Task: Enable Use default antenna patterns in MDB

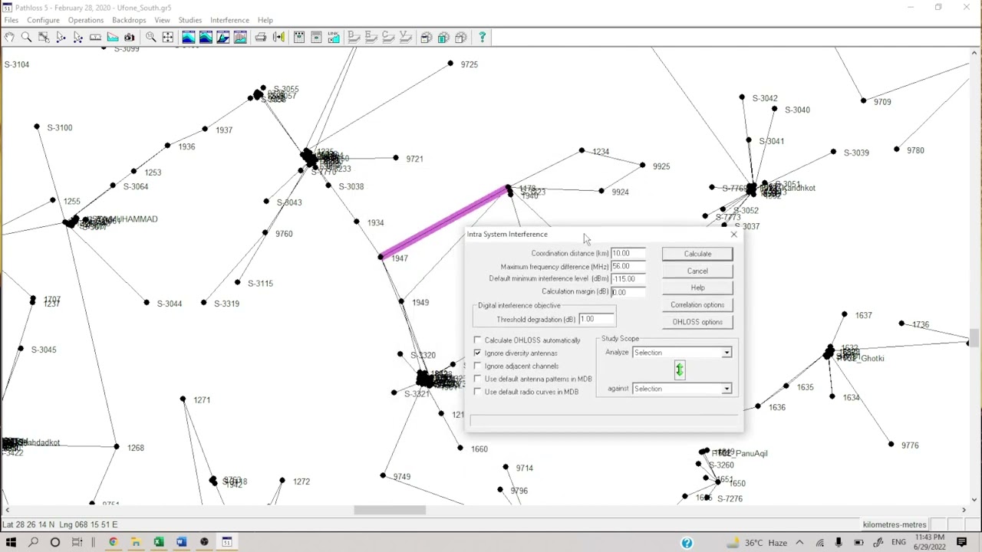Action: coord(477,379)
